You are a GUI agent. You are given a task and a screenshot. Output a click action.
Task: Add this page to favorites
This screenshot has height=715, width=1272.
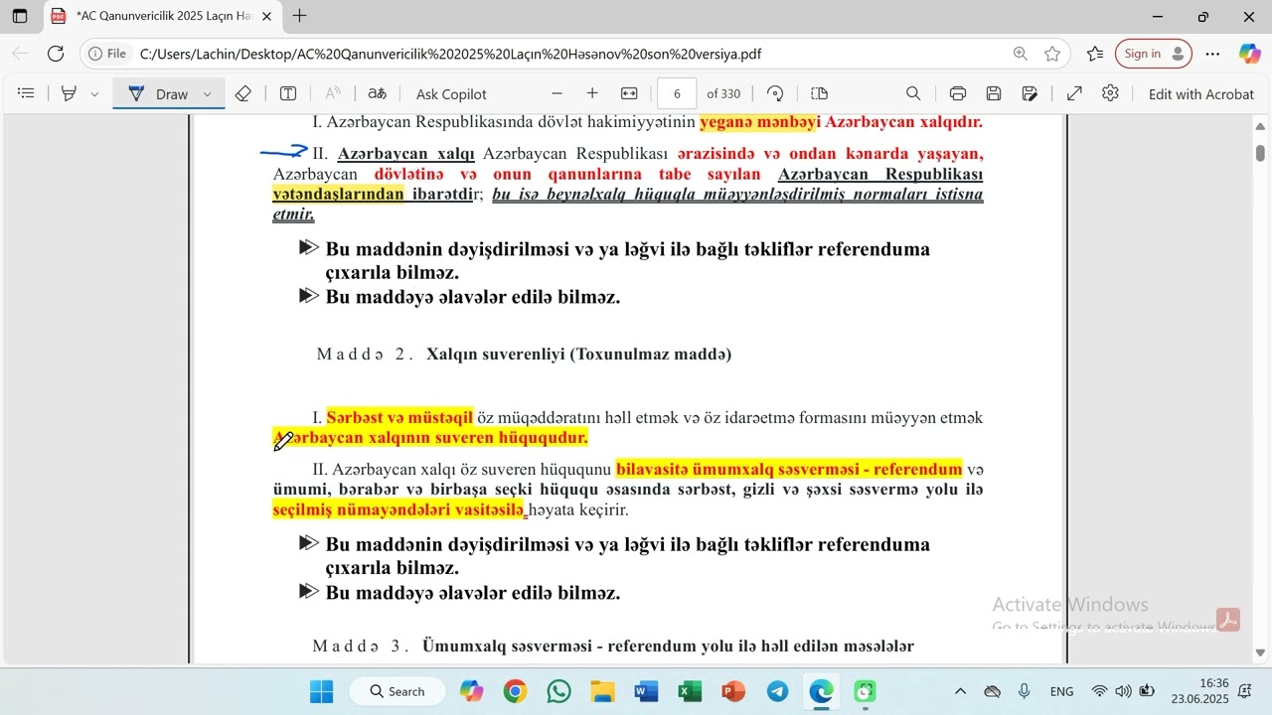coord(1052,54)
